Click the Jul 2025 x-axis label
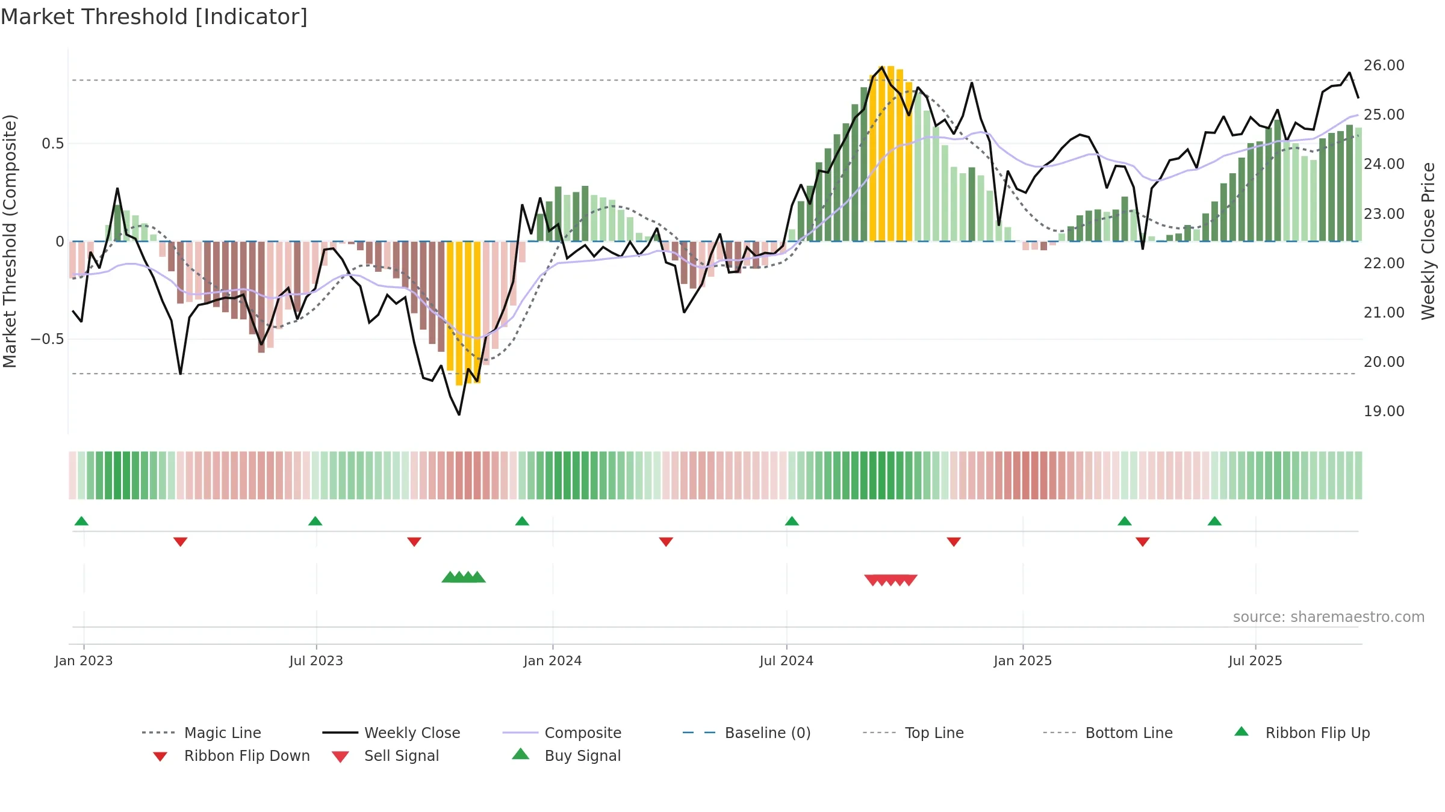 point(1255,660)
